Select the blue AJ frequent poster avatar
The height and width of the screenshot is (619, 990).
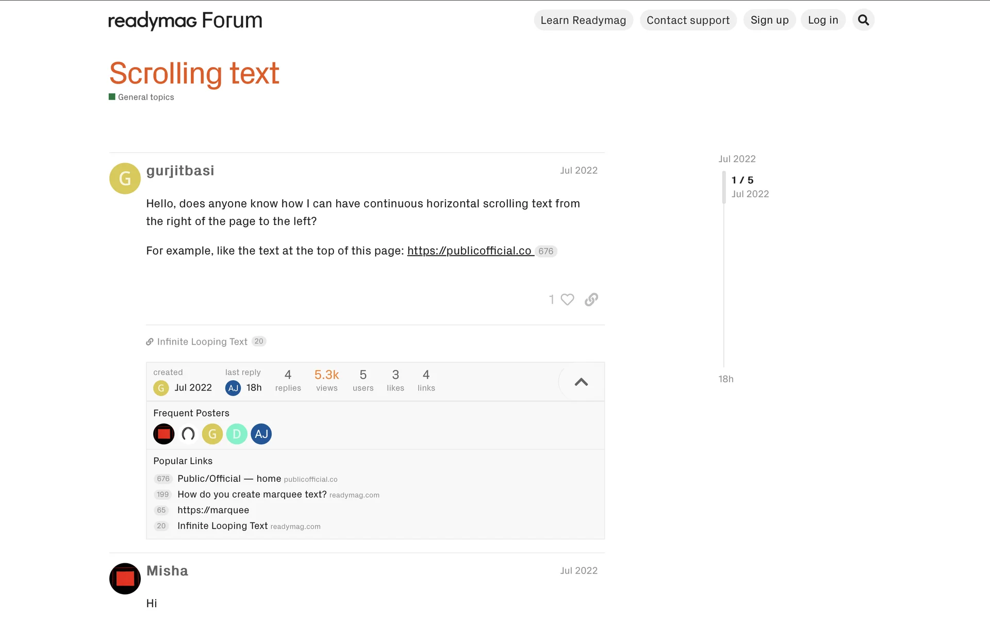[x=261, y=434]
